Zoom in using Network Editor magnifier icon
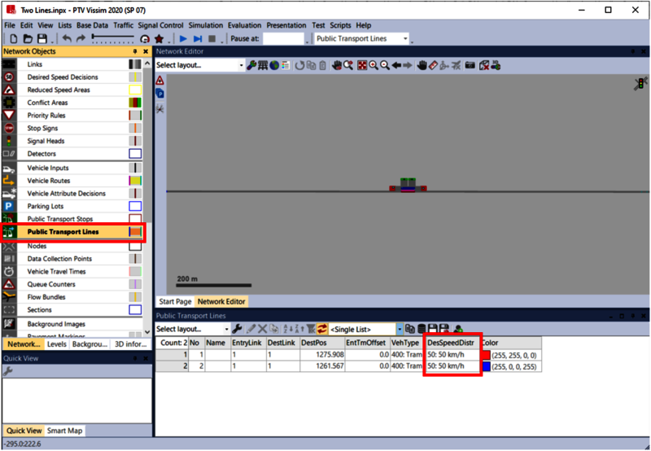 click(x=374, y=65)
